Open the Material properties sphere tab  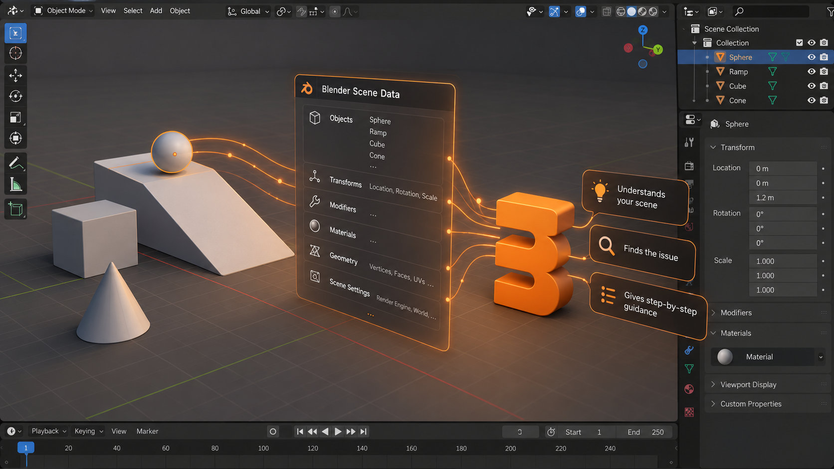click(689, 389)
